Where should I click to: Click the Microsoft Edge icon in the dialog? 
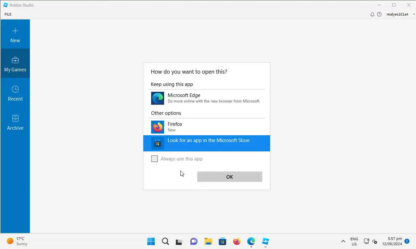click(x=158, y=98)
